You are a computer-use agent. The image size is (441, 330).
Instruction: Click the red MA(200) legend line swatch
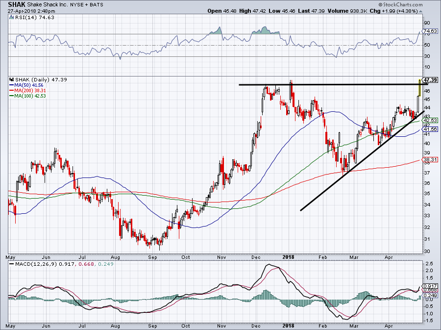12,91
